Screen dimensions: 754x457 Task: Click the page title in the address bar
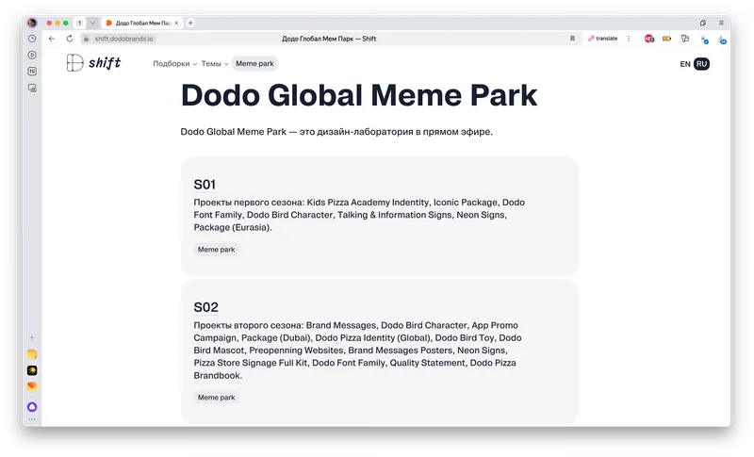point(329,39)
